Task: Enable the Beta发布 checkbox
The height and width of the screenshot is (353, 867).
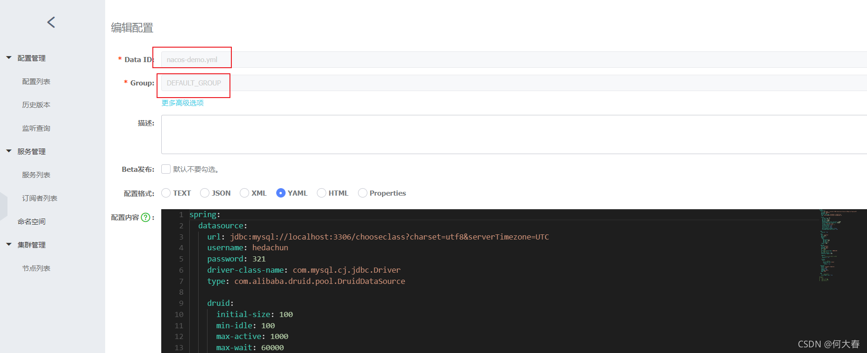Action: click(x=165, y=169)
